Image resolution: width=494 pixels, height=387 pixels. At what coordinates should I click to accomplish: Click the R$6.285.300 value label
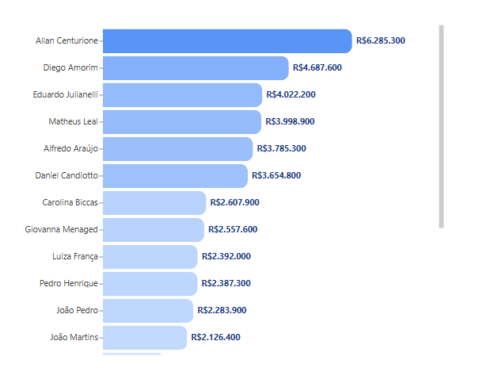pos(381,40)
